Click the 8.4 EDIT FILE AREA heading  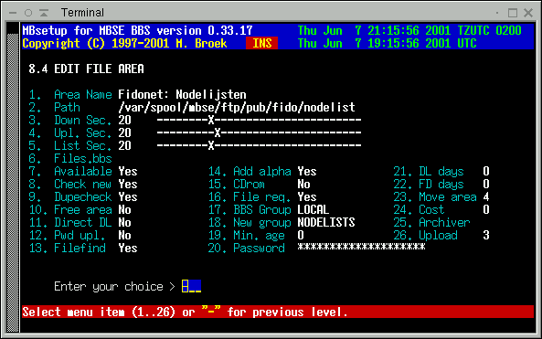pyautogui.click(x=86, y=69)
